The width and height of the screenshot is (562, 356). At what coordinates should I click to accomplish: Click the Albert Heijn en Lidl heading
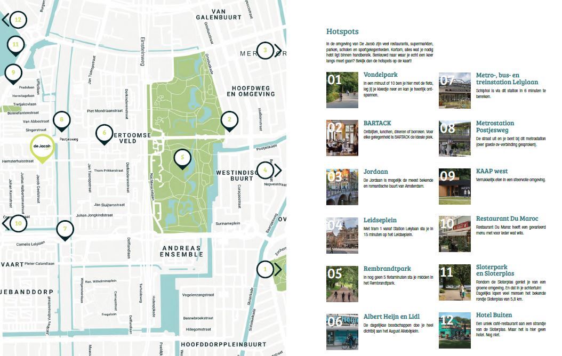point(391,316)
